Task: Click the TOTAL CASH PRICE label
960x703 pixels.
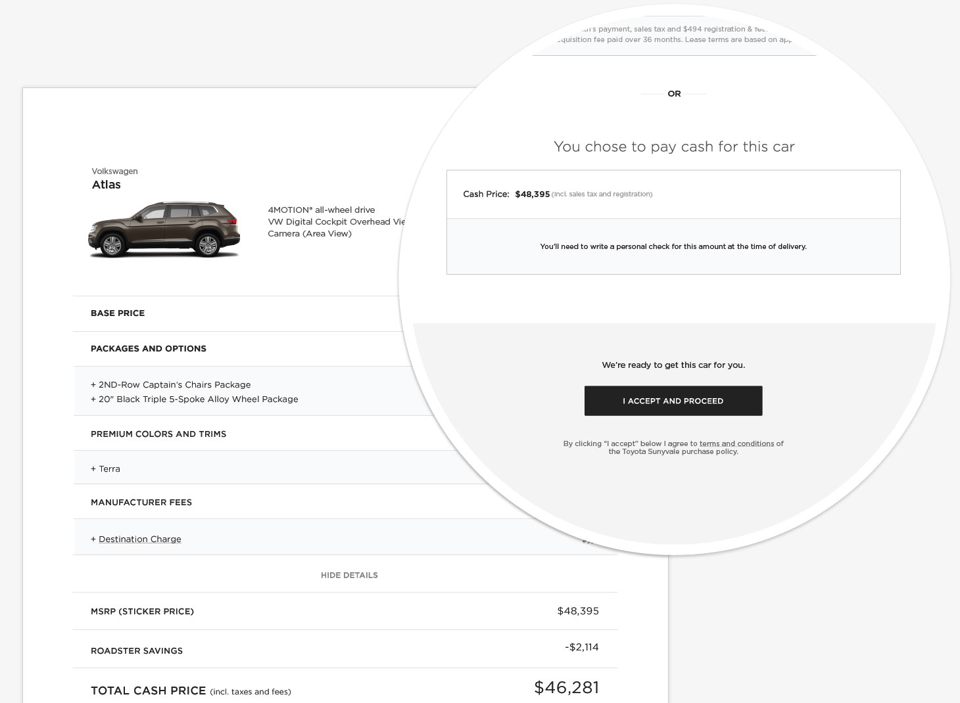Action: pos(149,691)
